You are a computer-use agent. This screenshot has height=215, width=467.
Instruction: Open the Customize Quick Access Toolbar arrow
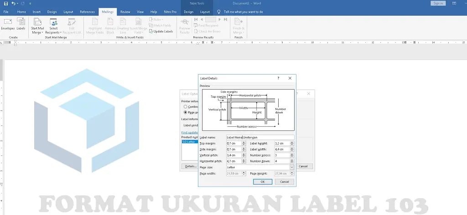click(30, 4)
